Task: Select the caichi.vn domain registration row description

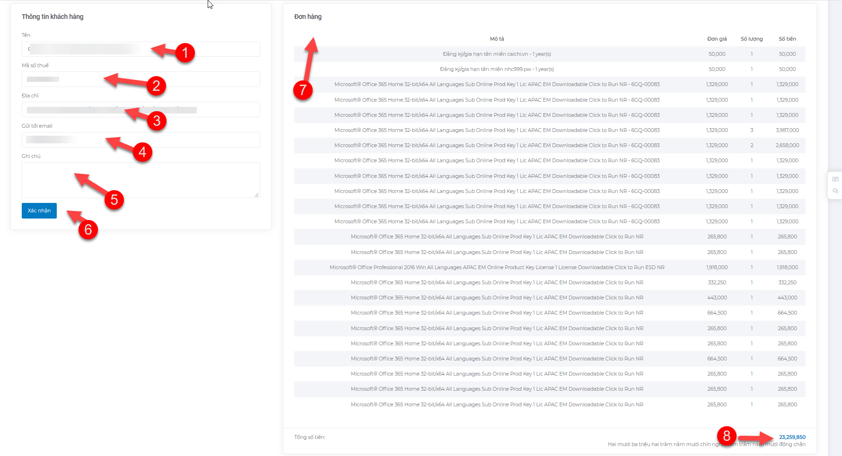Action: [497, 54]
